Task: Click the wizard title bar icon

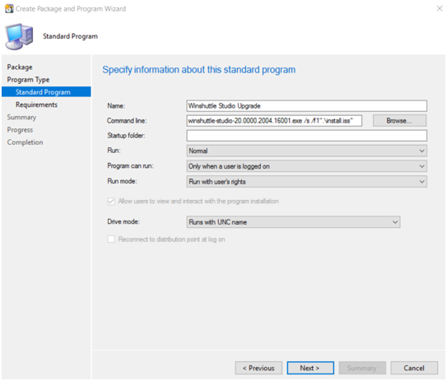Action: 9,9
